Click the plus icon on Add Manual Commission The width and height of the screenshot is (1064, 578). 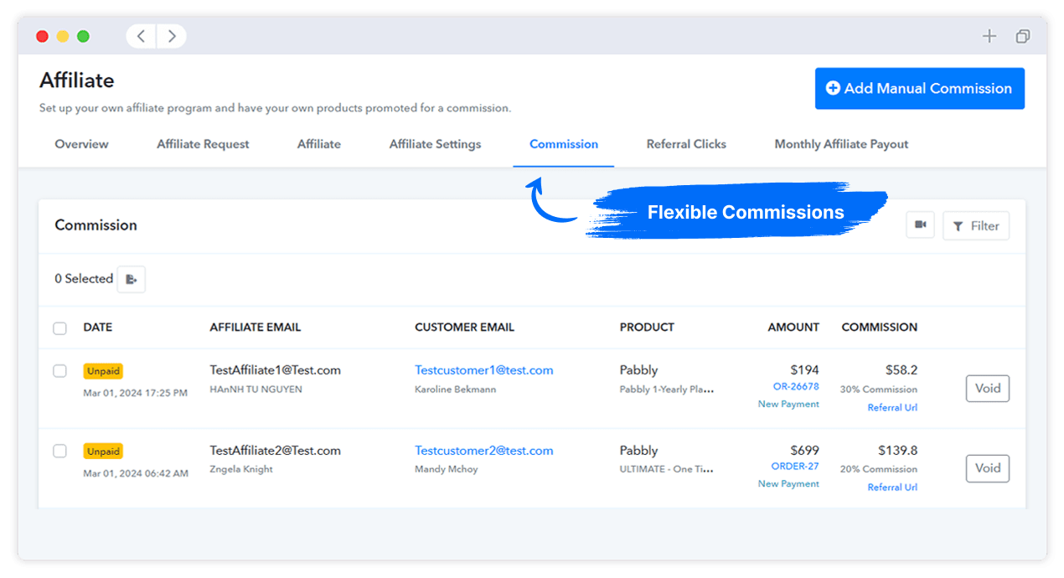[832, 88]
